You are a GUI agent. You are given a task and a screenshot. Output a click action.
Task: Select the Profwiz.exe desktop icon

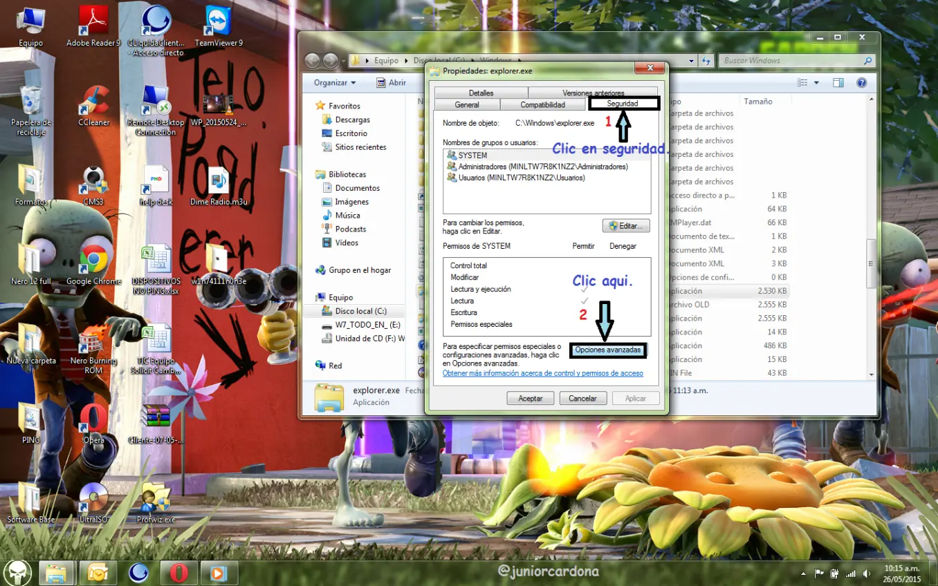(156, 502)
